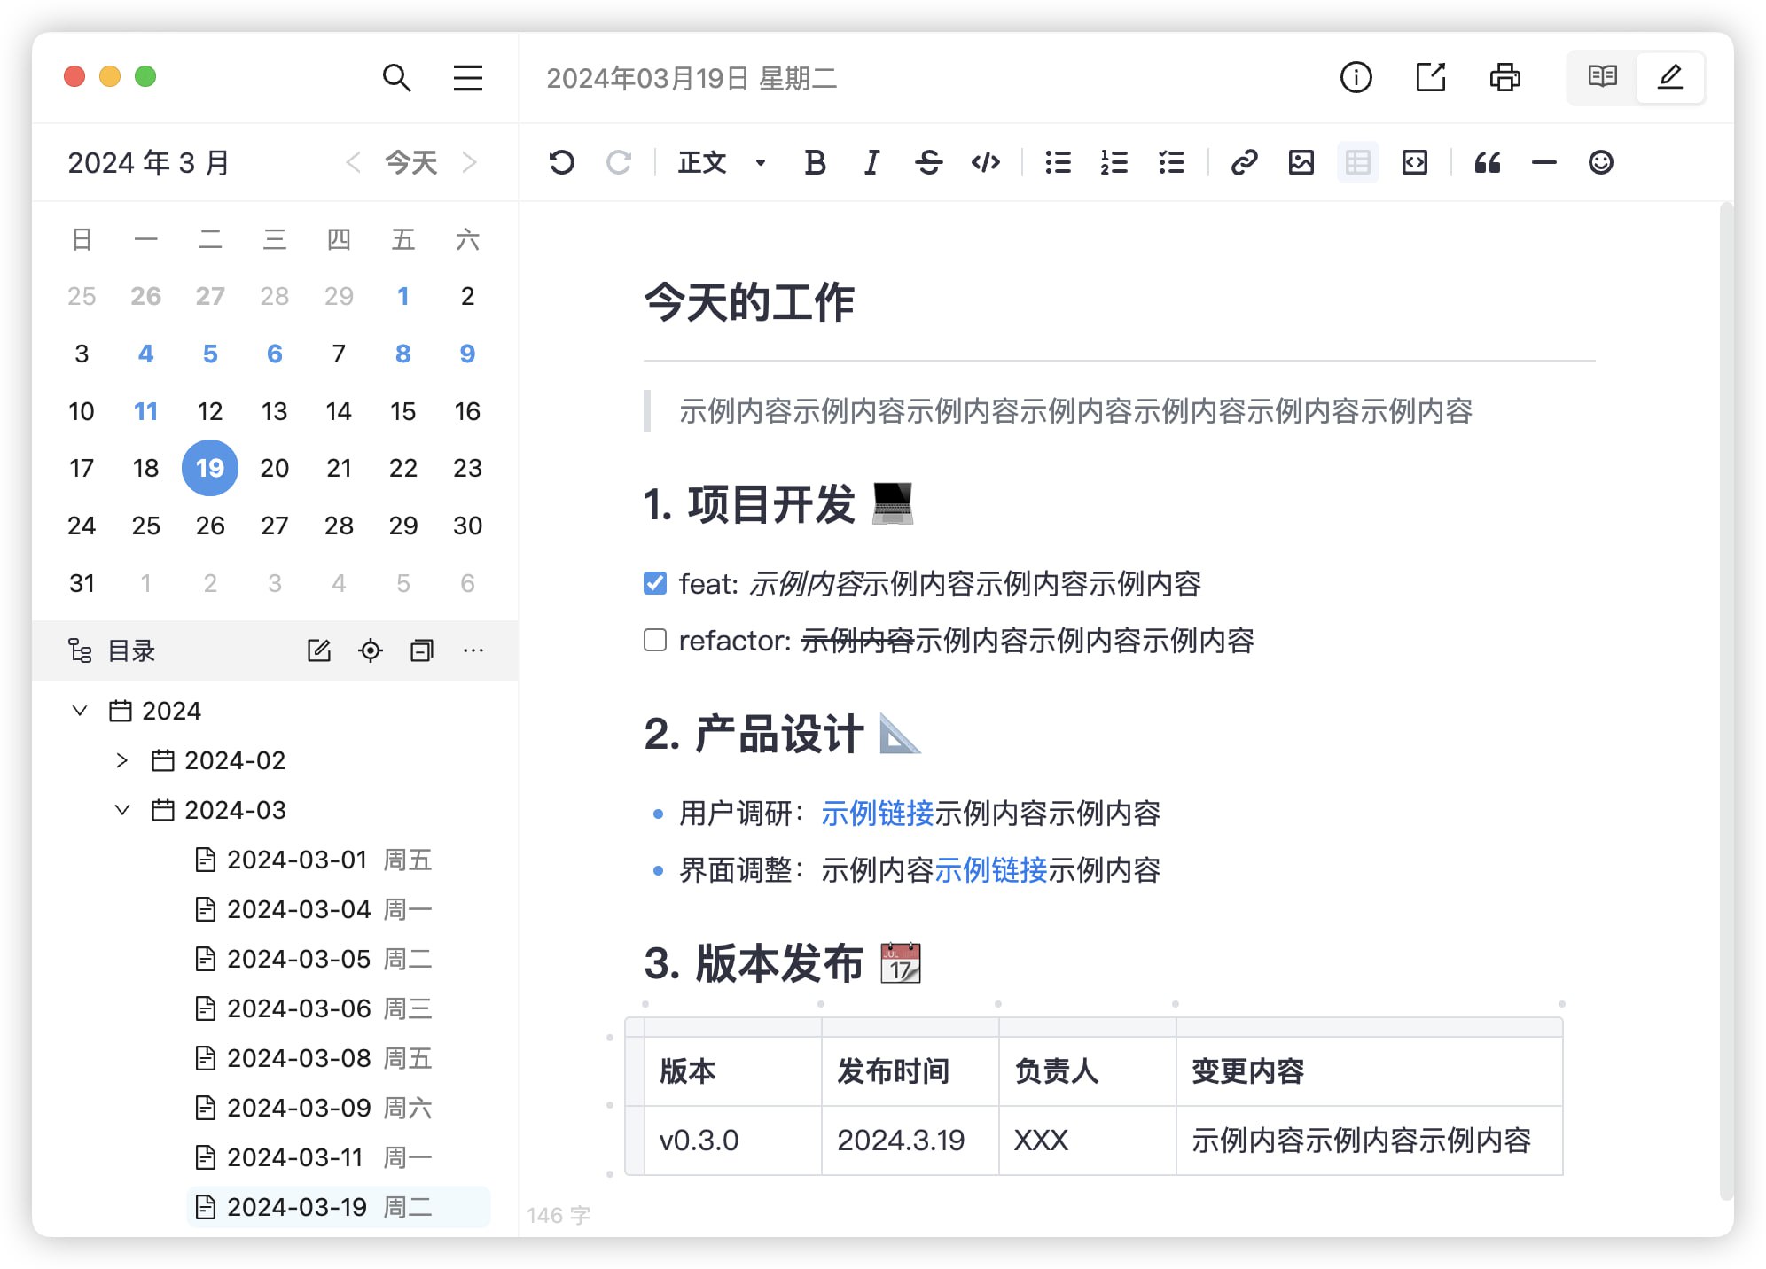This screenshot has height=1269, width=1766.
Task: Open the hamburger menu icon
Action: point(468,78)
